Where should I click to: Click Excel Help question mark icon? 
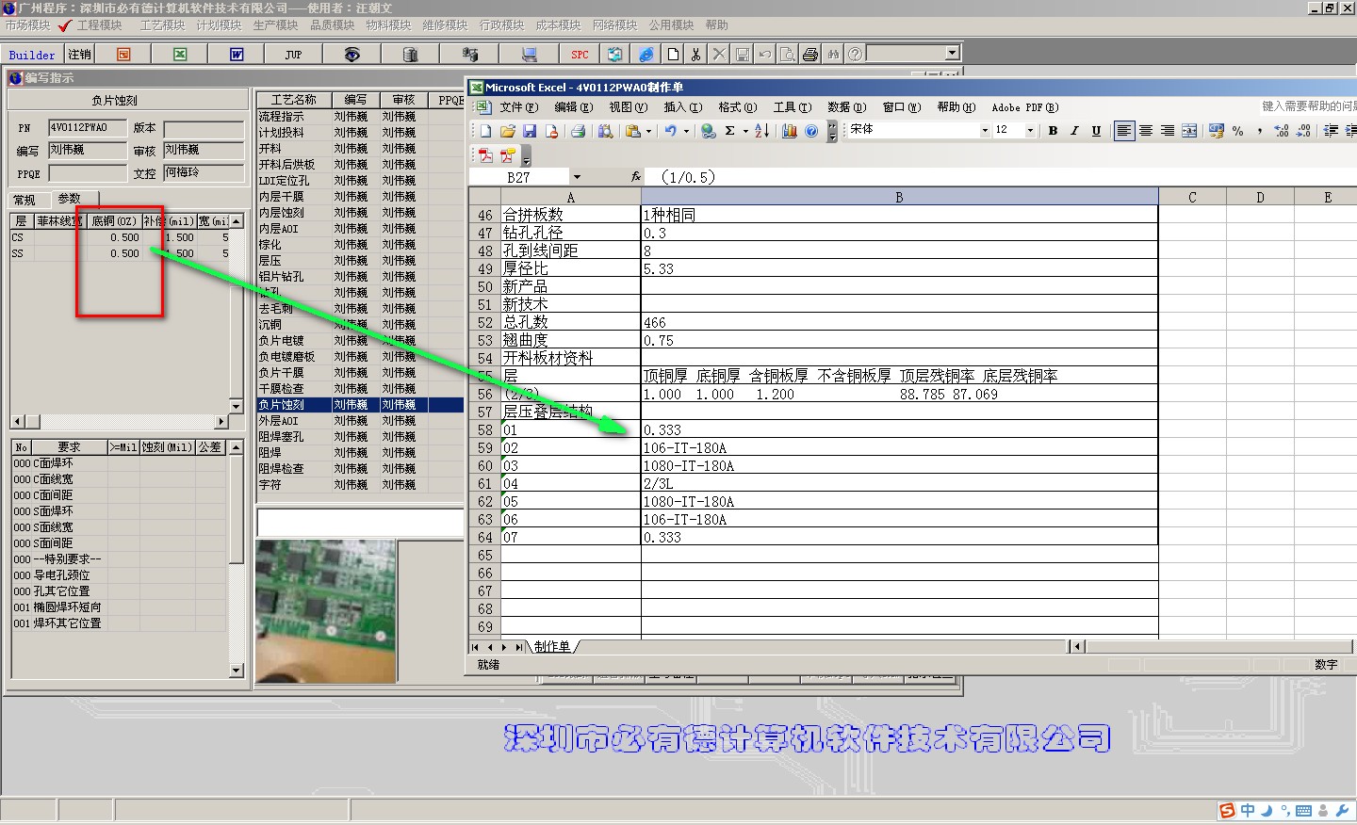tap(811, 131)
